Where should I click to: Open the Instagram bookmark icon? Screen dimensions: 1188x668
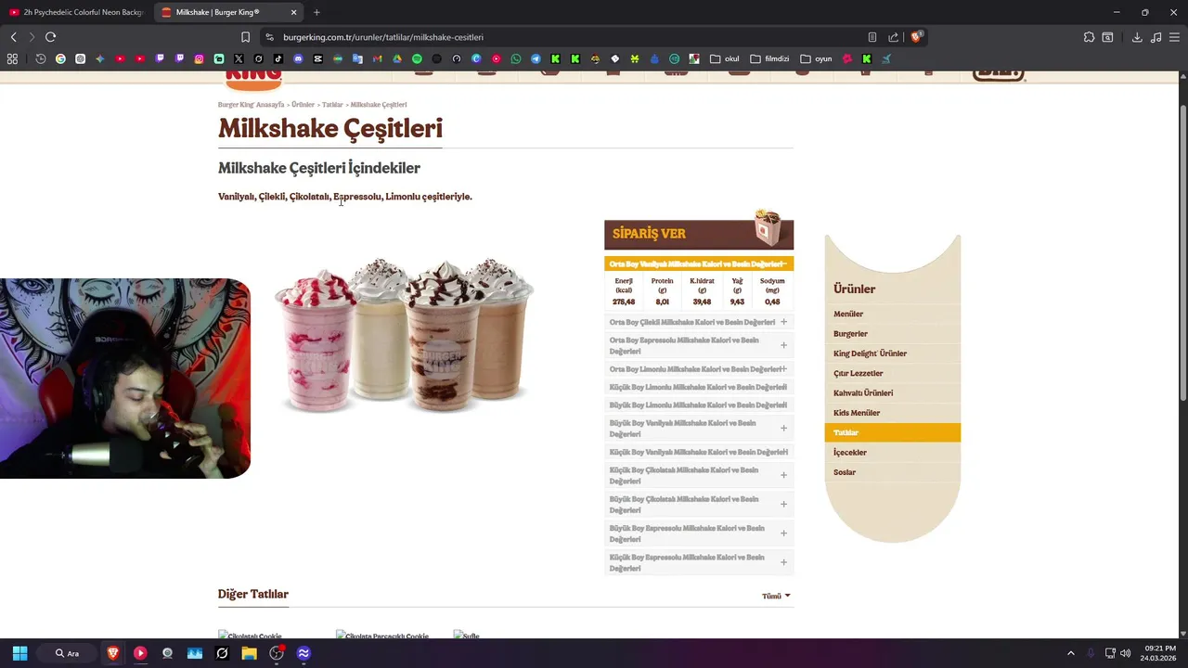pos(199,58)
